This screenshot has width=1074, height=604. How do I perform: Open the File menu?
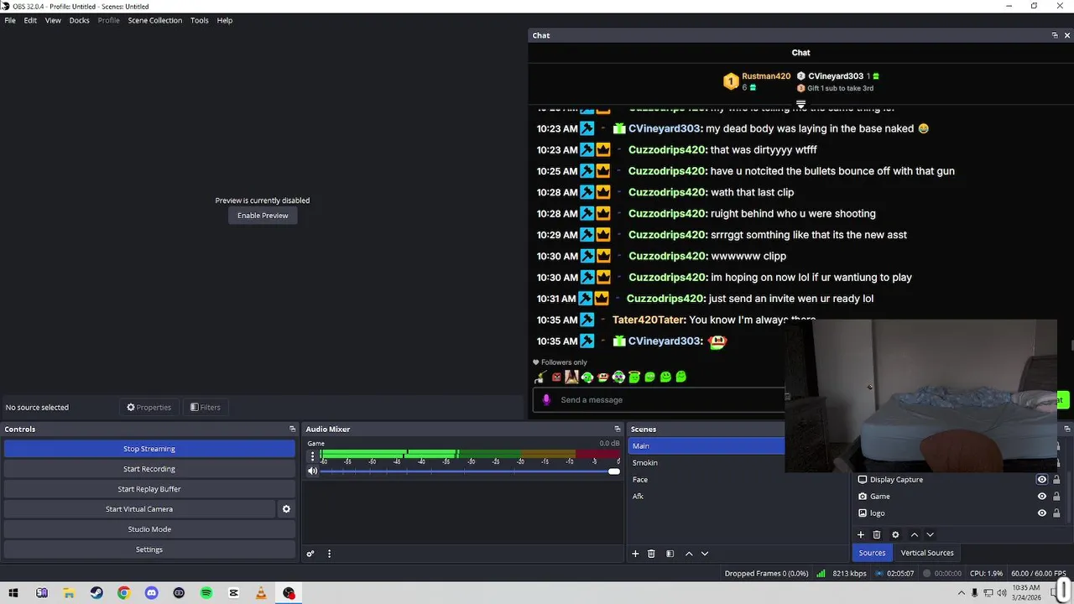click(10, 20)
